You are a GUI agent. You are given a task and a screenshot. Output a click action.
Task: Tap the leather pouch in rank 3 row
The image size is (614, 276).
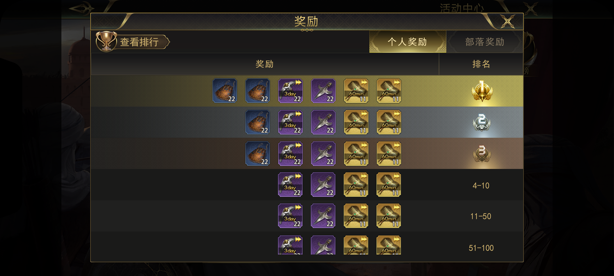pos(257,154)
